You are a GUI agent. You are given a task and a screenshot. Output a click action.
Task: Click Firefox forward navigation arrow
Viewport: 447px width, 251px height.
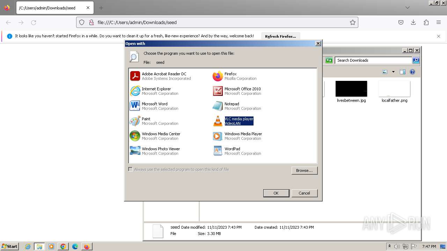[21, 22]
